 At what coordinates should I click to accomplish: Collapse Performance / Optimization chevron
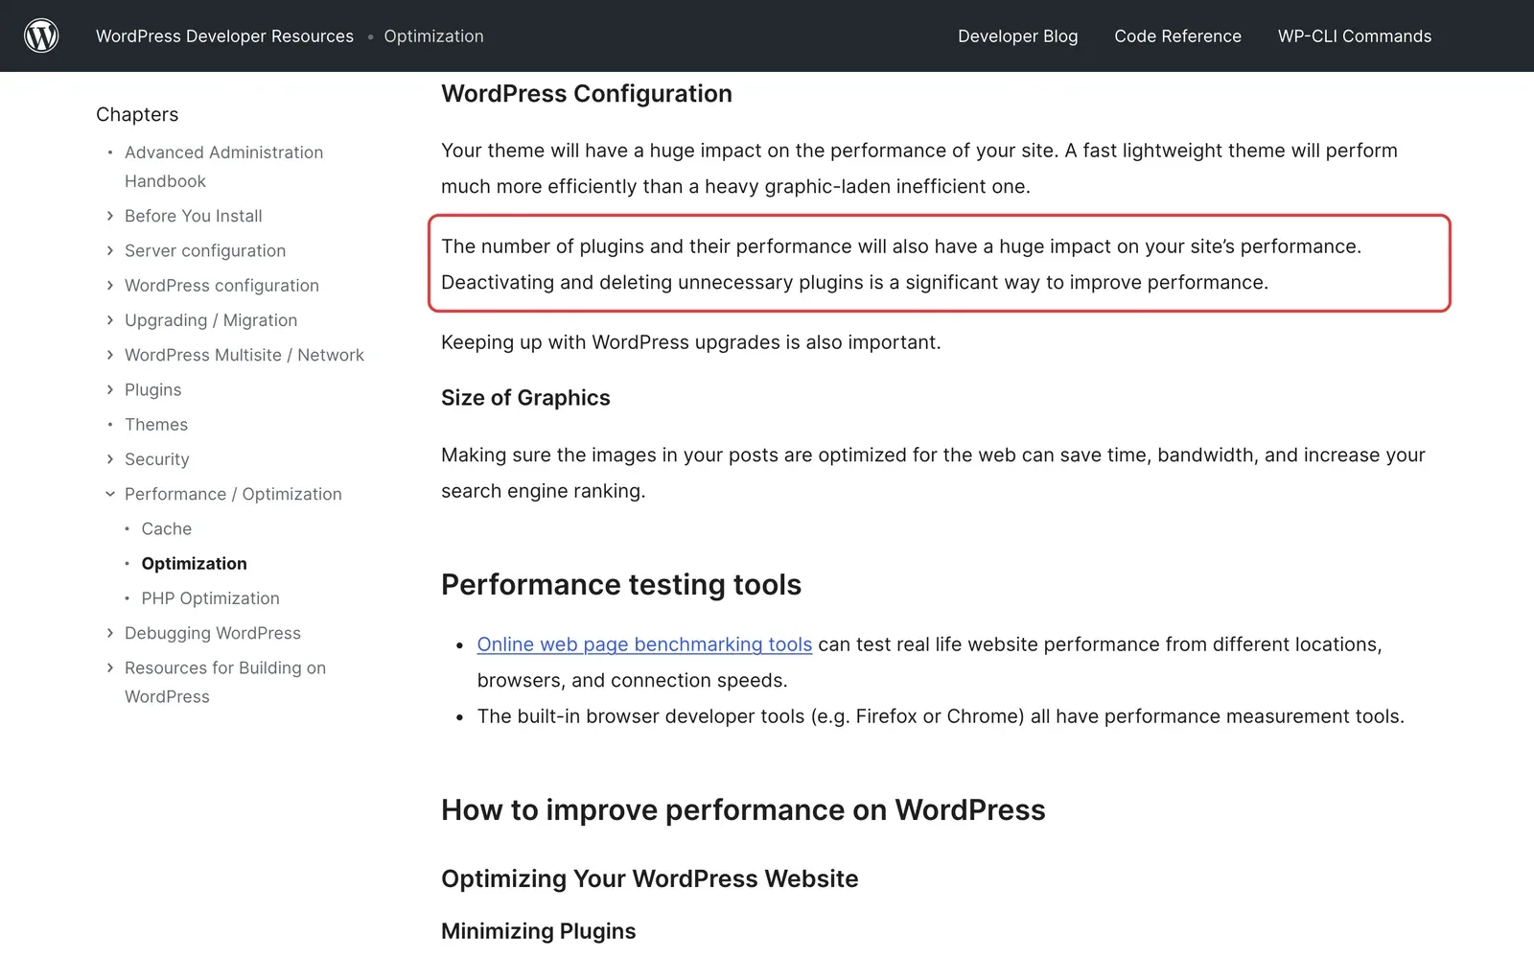click(x=110, y=494)
